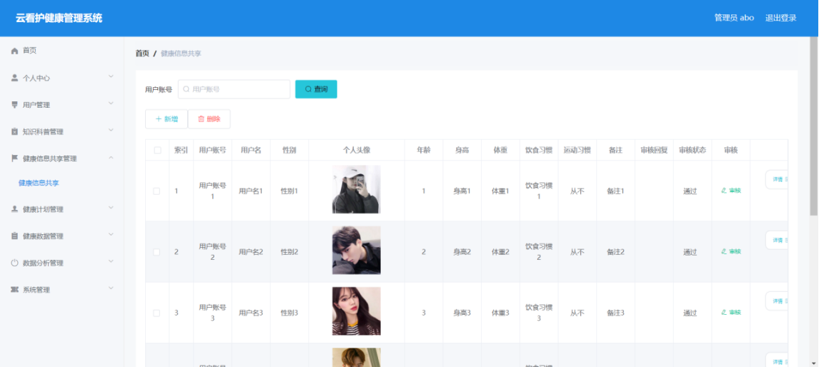The width and height of the screenshot is (819, 367).
Task: Expand the 个人中心 chevron
Action: click(111, 76)
